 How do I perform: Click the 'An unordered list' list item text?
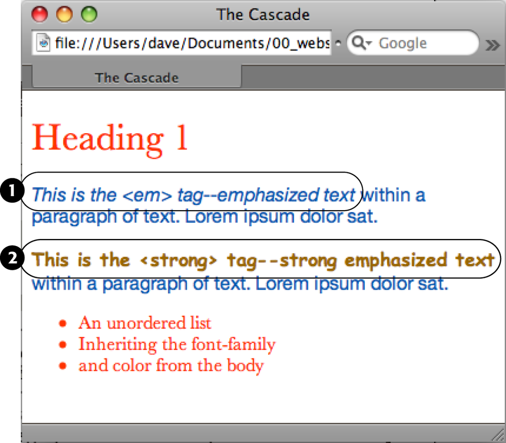pos(145,323)
